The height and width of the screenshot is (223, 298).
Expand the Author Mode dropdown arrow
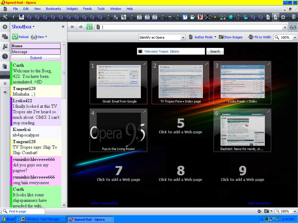(x=215, y=37)
